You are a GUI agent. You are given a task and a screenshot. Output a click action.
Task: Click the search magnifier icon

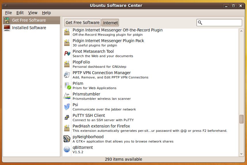(200, 23)
